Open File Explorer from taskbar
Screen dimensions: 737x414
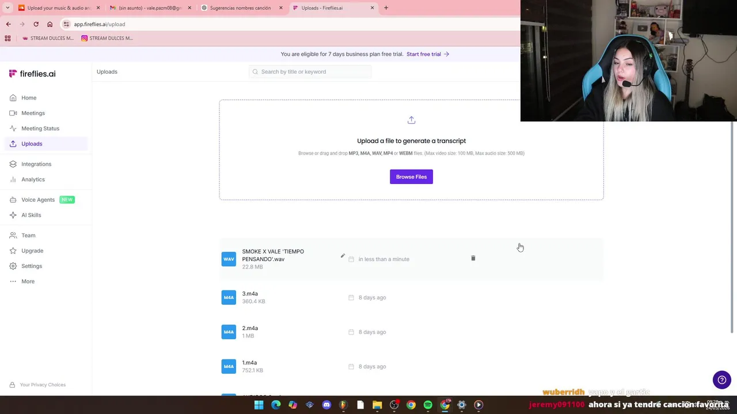coord(377,405)
